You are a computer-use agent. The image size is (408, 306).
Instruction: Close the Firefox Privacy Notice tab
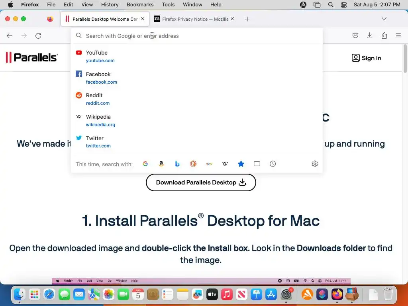coord(232,19)
